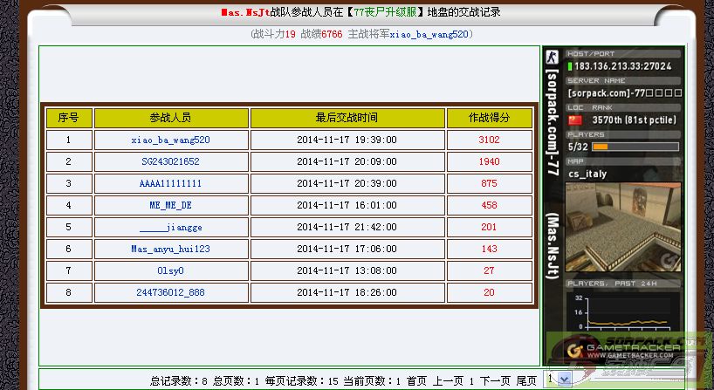The image size is (714, 390).
Task: Click the server address 183.136.213.33:27024
Action: click(623, 66)
